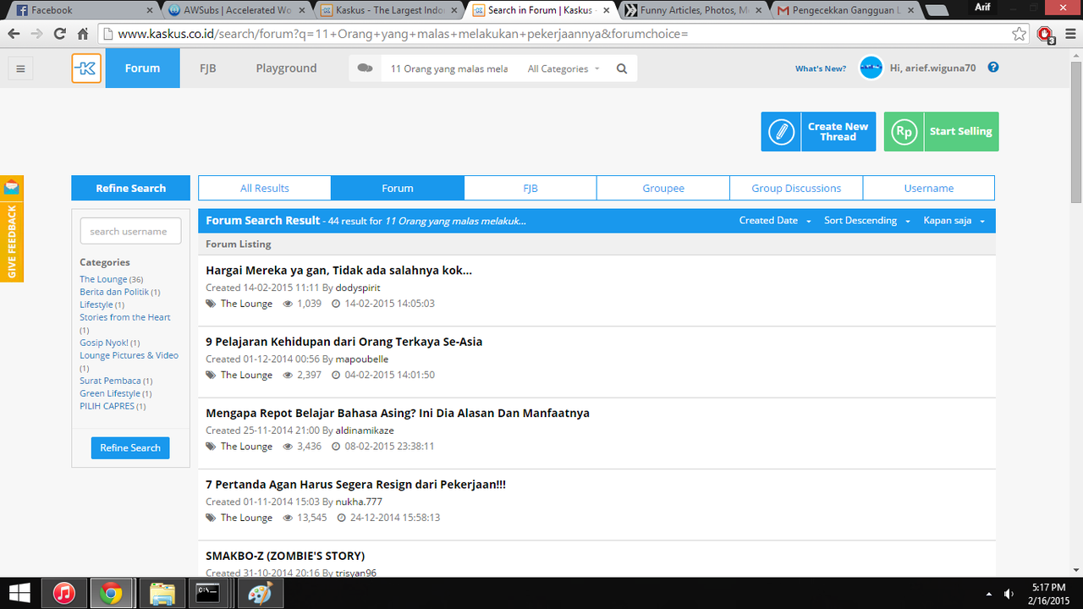1083x609 pixels.
Task: Click the Give Feedback side tab
Action: coord(12,241)
